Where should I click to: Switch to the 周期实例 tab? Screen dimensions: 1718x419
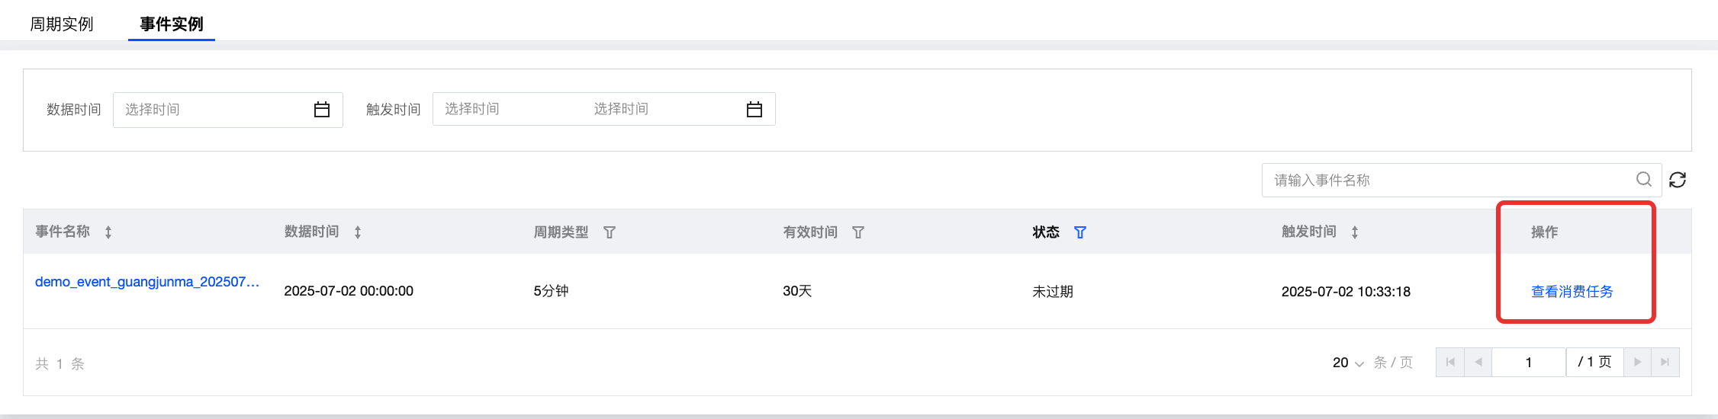(x=62, y=24)
